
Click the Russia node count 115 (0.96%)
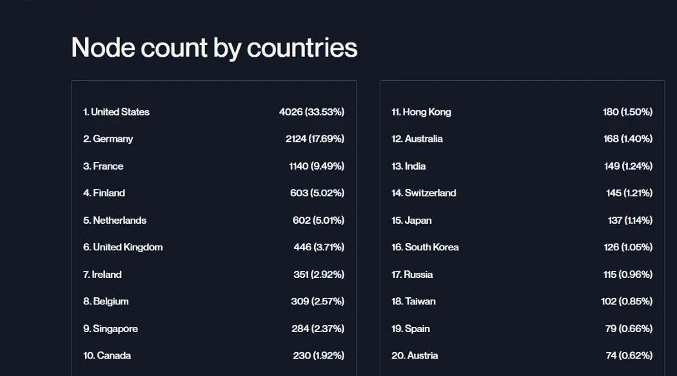(627, 275)
